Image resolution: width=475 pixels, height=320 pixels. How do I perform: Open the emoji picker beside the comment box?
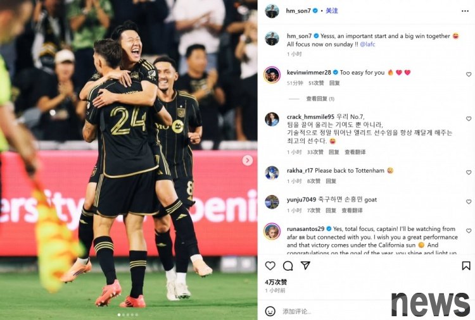click(270, 311)
